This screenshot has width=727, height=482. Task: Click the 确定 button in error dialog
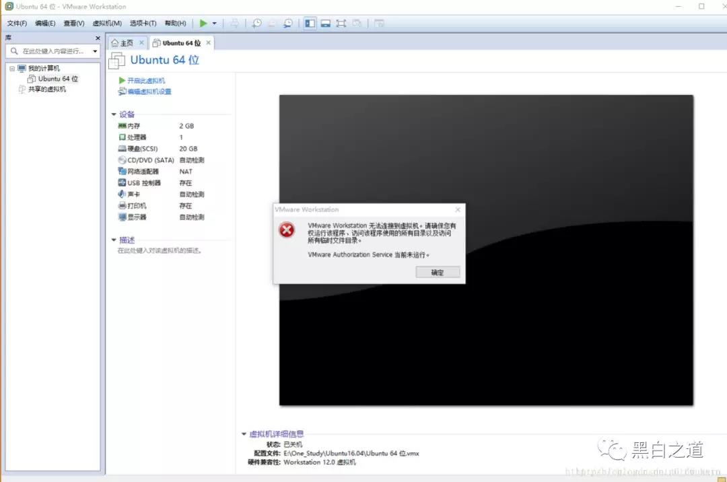438,273
